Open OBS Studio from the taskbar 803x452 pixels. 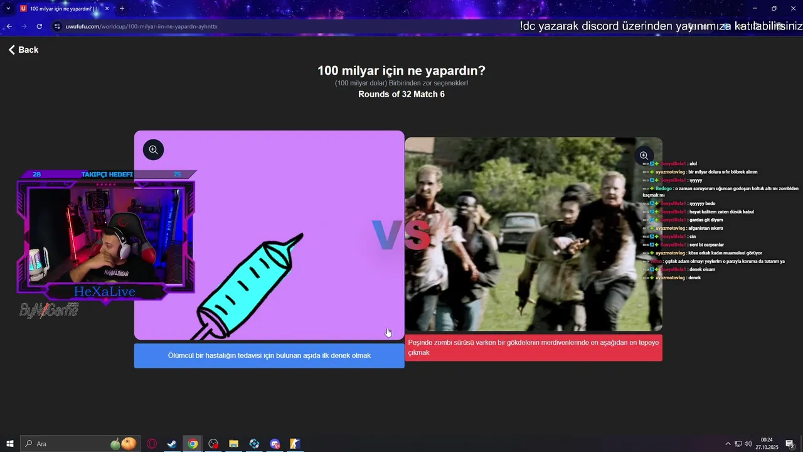tap(213, 444)
